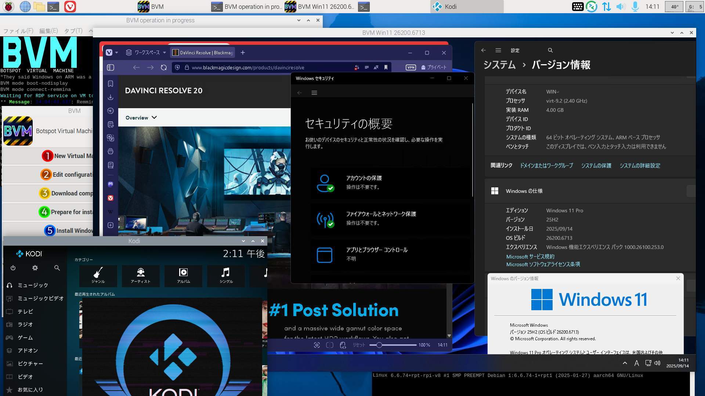The width and height of the screenshot is (705, 396).
Task: Click the Kodi search magnifier icon
Action: (x=57, y=268)
